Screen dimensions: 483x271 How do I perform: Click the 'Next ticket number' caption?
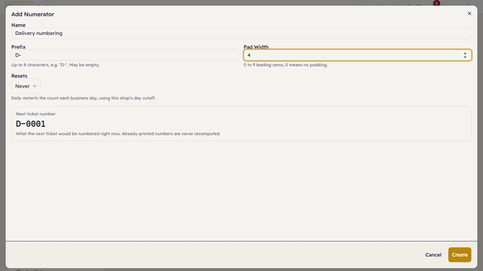36,114
